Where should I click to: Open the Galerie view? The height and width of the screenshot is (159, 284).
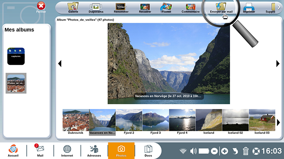[x=73, y=7]
